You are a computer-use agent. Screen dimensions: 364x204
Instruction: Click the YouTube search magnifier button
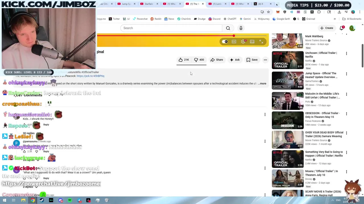[x=228, y=28]
